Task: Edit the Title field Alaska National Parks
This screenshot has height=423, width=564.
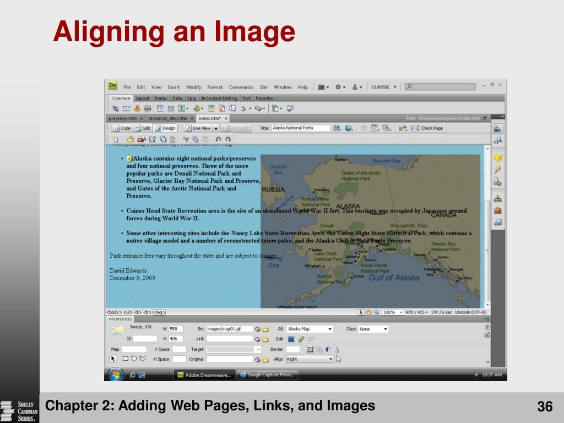Action: coord(301,128)
